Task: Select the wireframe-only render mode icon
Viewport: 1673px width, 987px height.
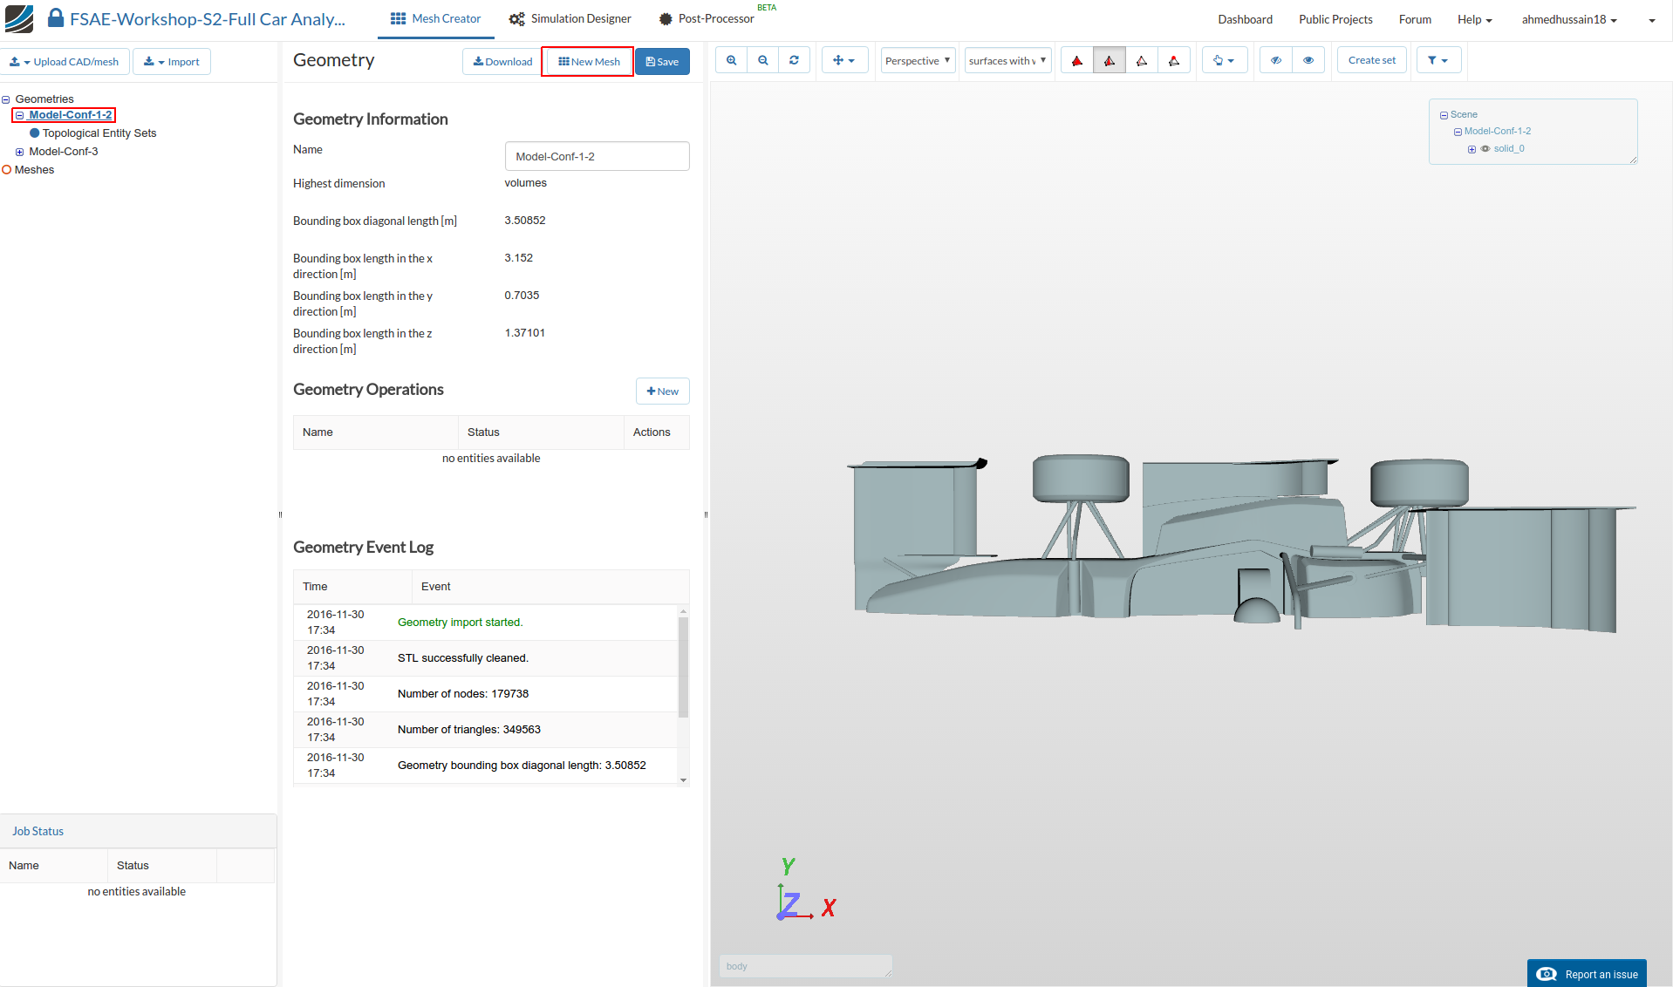Action: point(1141,60)
